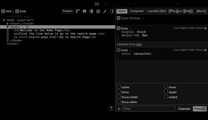Click the plus icon to add a rule

coord(119,109)
